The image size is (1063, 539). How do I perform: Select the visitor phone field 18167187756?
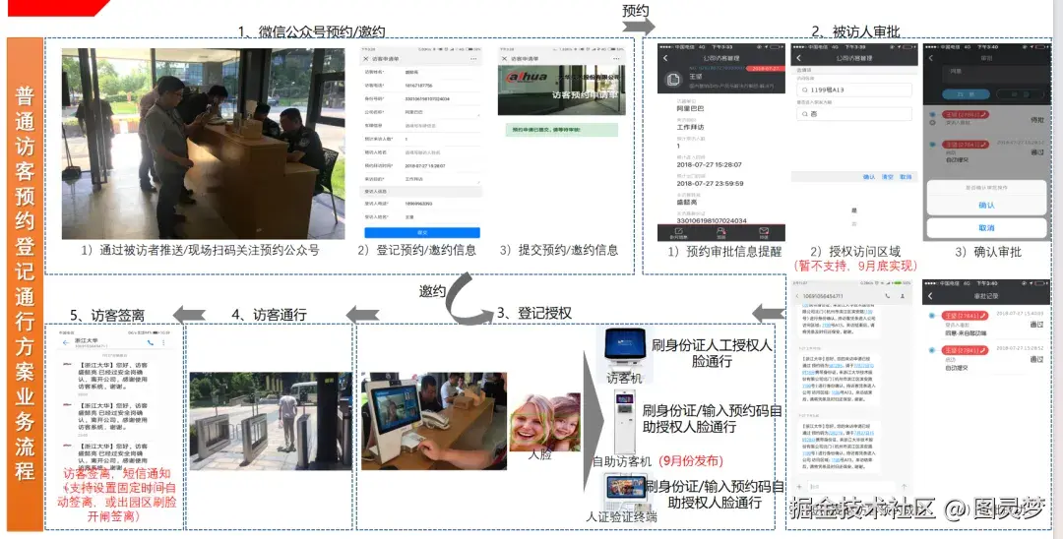click(x=421, y=86)
